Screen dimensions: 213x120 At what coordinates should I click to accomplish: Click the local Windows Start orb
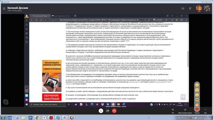(x=3, y=118)
